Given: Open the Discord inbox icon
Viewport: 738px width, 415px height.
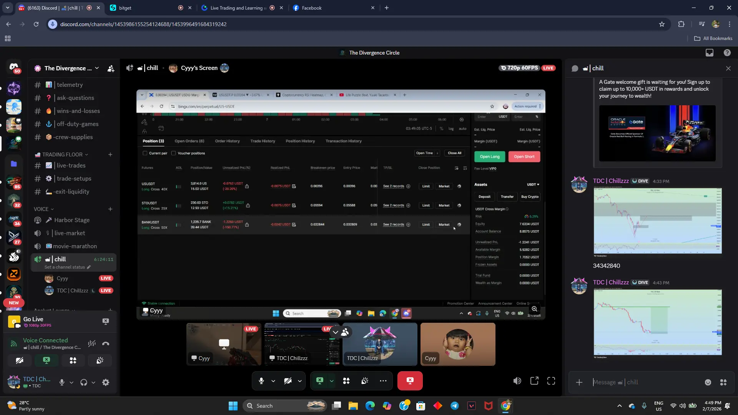Looking at the screenshot, I should [x=709, y=53].
